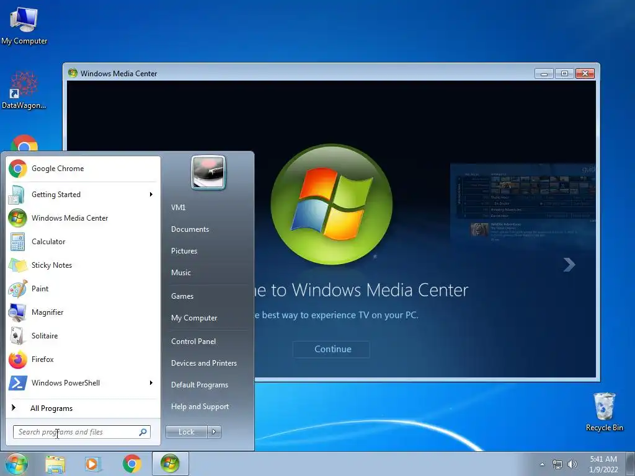Open Windows PowerShell icon
Screen dimensions: 635x476
click(x=17, y=383)
